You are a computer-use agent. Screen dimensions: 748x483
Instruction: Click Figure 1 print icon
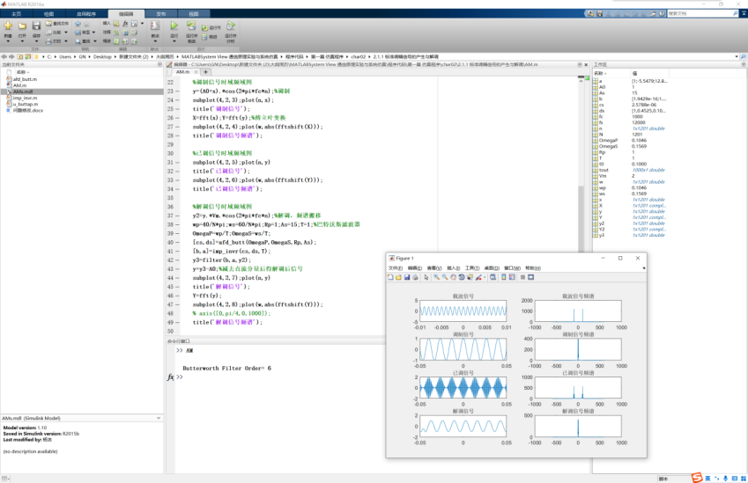pyautogui.click(x=415, y=277)
